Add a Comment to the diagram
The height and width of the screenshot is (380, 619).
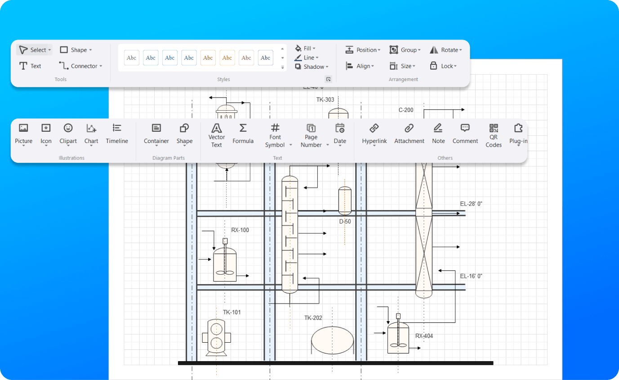465,133
